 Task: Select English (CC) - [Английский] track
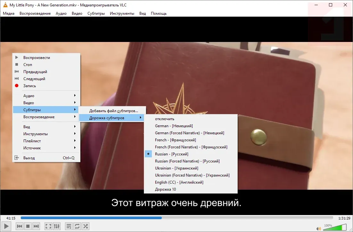click(x=191, y=182)
